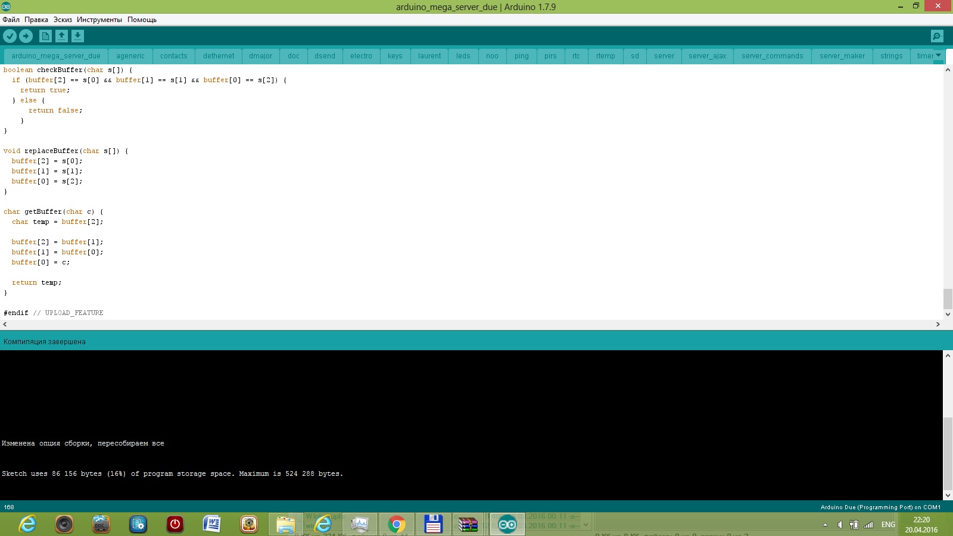
Task: Switch to the ageneric tab
Action: 130,56
